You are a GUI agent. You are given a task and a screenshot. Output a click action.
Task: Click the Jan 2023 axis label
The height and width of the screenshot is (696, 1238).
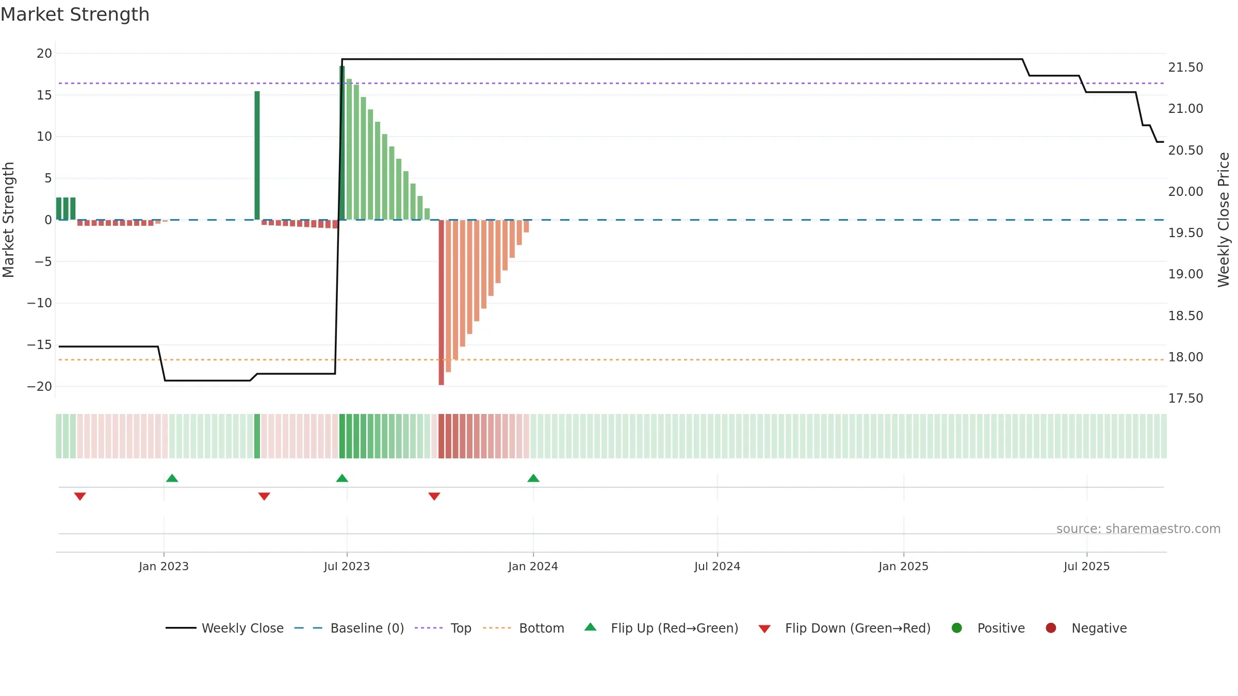coord(164,567)
